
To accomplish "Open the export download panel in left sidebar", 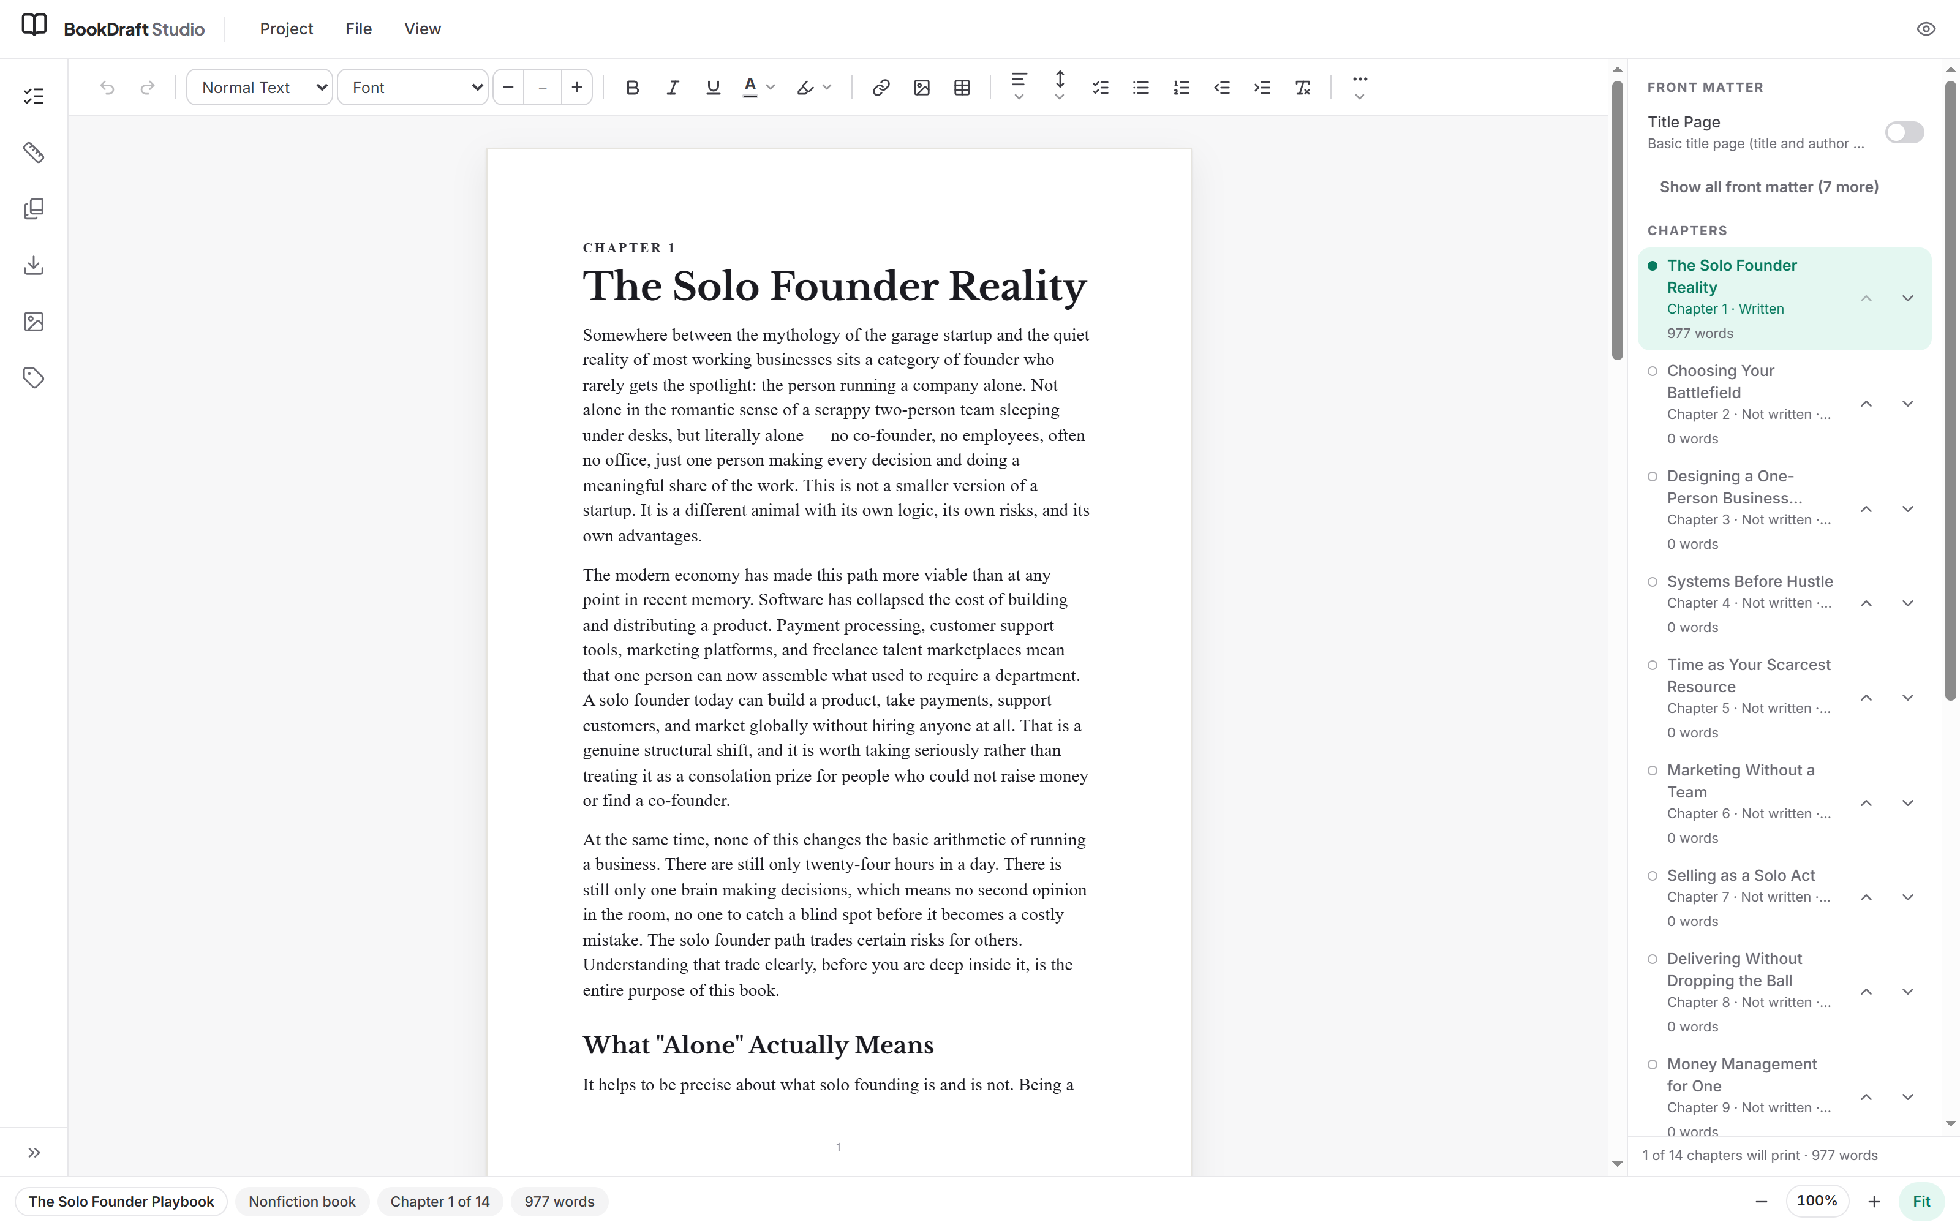I will pos(33,265).
